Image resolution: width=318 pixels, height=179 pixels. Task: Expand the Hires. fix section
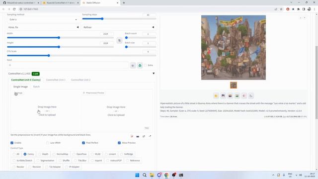pos(43,27)
